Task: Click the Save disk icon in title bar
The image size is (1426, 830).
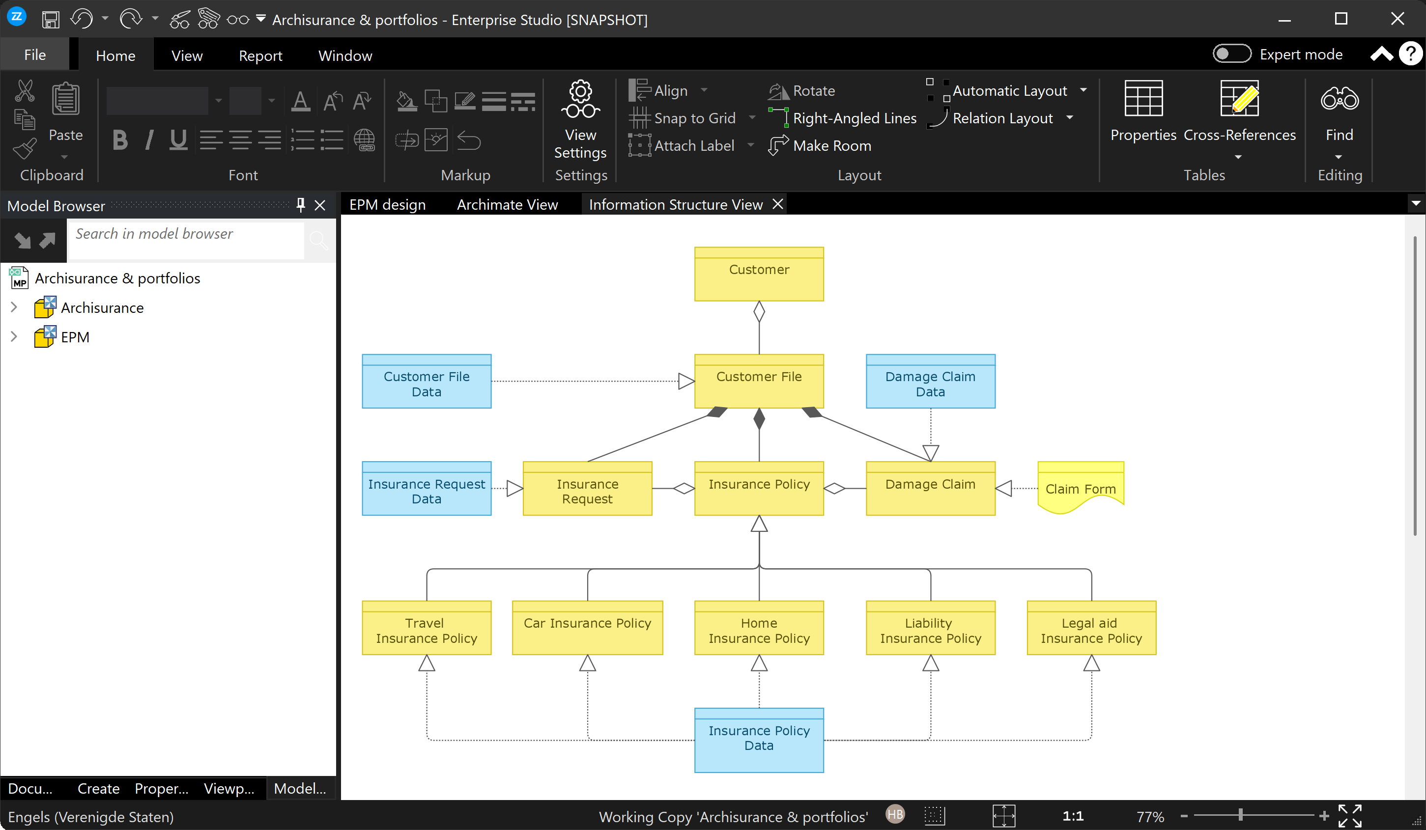Action: coord(51,20)
